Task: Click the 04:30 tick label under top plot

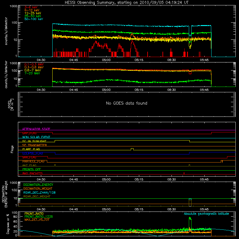Action: 41,60
